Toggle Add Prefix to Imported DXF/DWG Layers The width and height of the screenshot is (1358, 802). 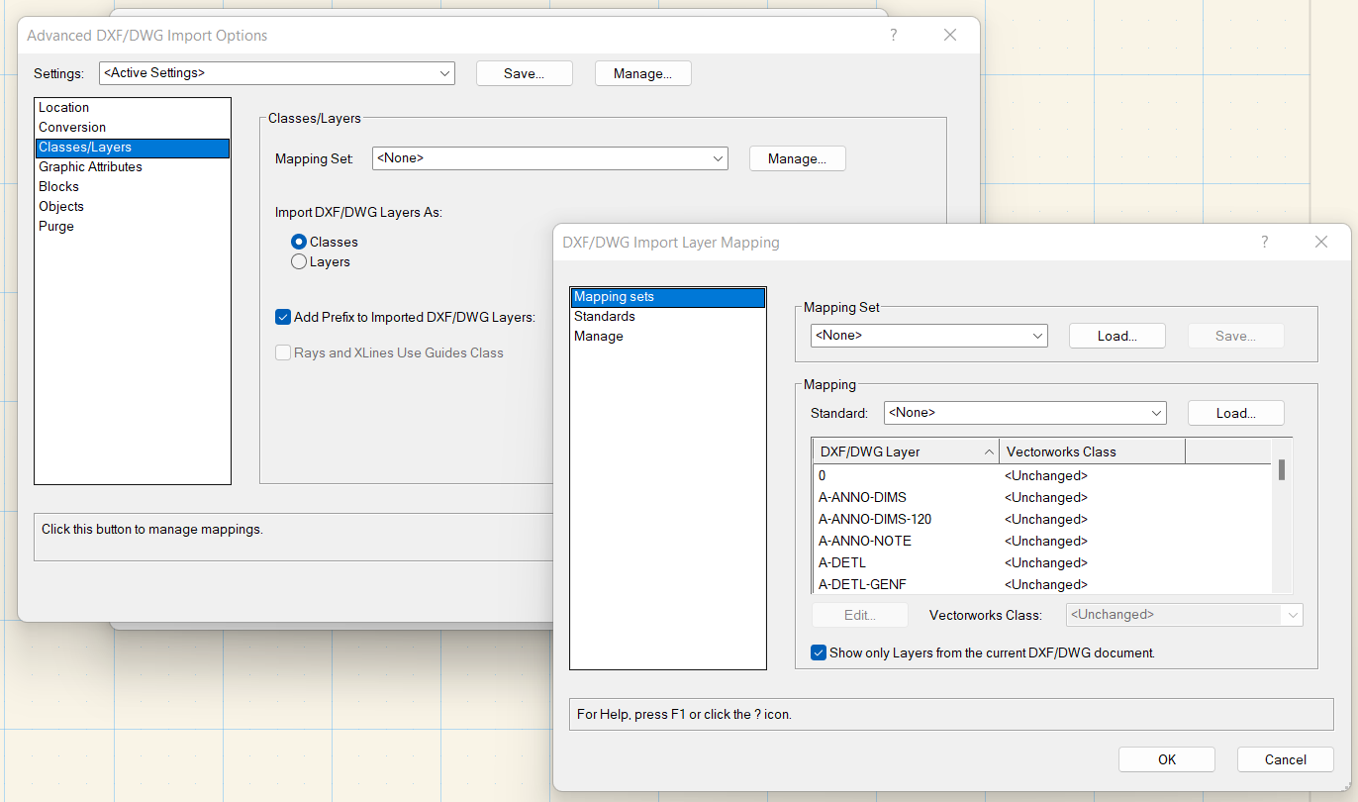coord(283,318)
